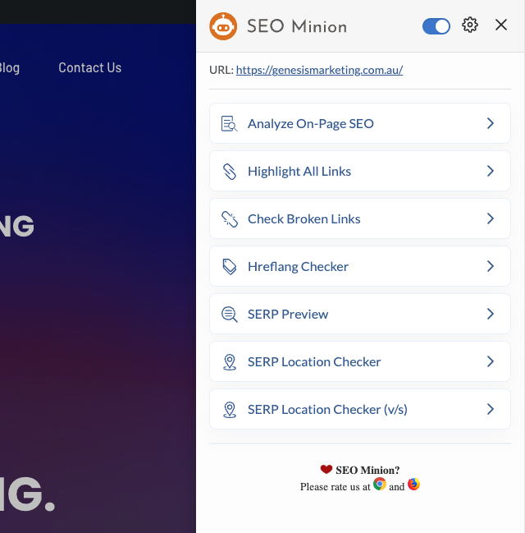Viewport: 525px width, 533px height.
Task: Close the SEO Minion panel
Action: [501, 25]
